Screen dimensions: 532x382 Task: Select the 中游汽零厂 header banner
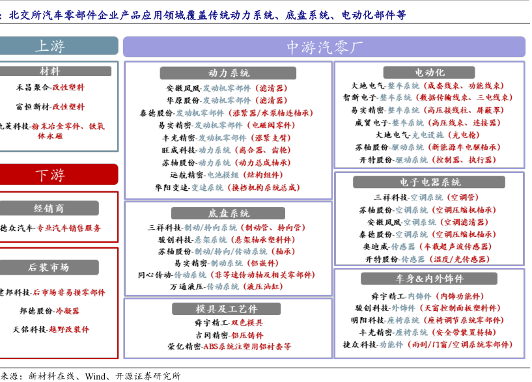point(324,47)
